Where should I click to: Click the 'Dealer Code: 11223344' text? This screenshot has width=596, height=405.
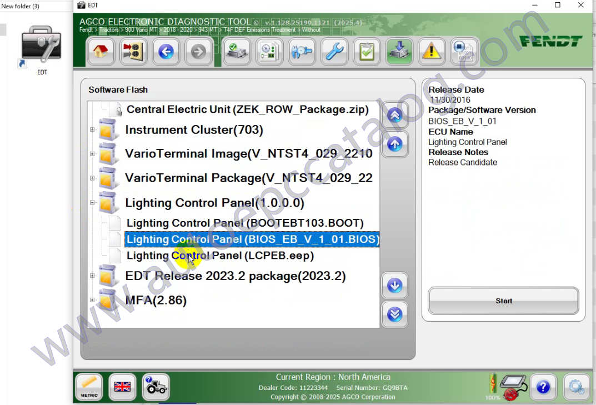pyautogui.click(x=293, y=388)
